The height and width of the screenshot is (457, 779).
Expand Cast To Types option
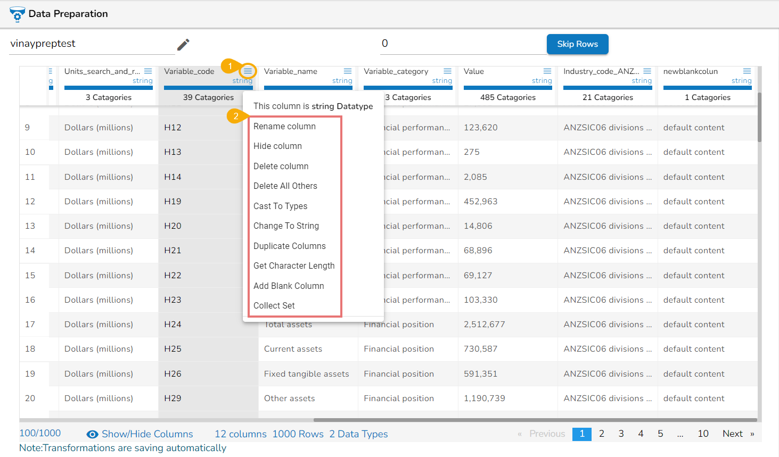[280, 206]
